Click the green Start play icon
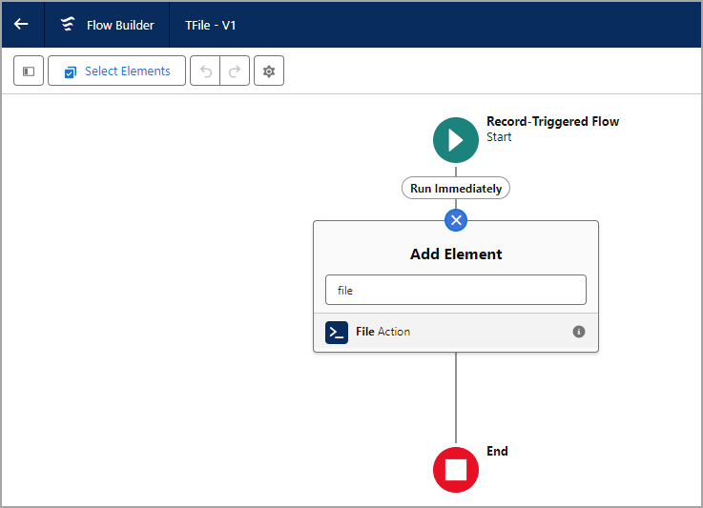Image resolution: width=703 pixels, height=508 pixels. [456, 140]
